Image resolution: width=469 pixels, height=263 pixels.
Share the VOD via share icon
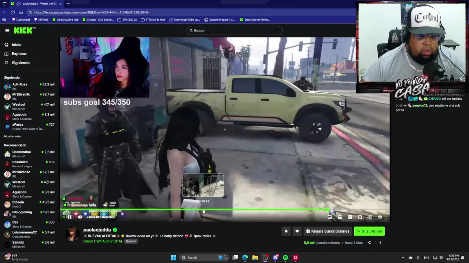point(369,243)
